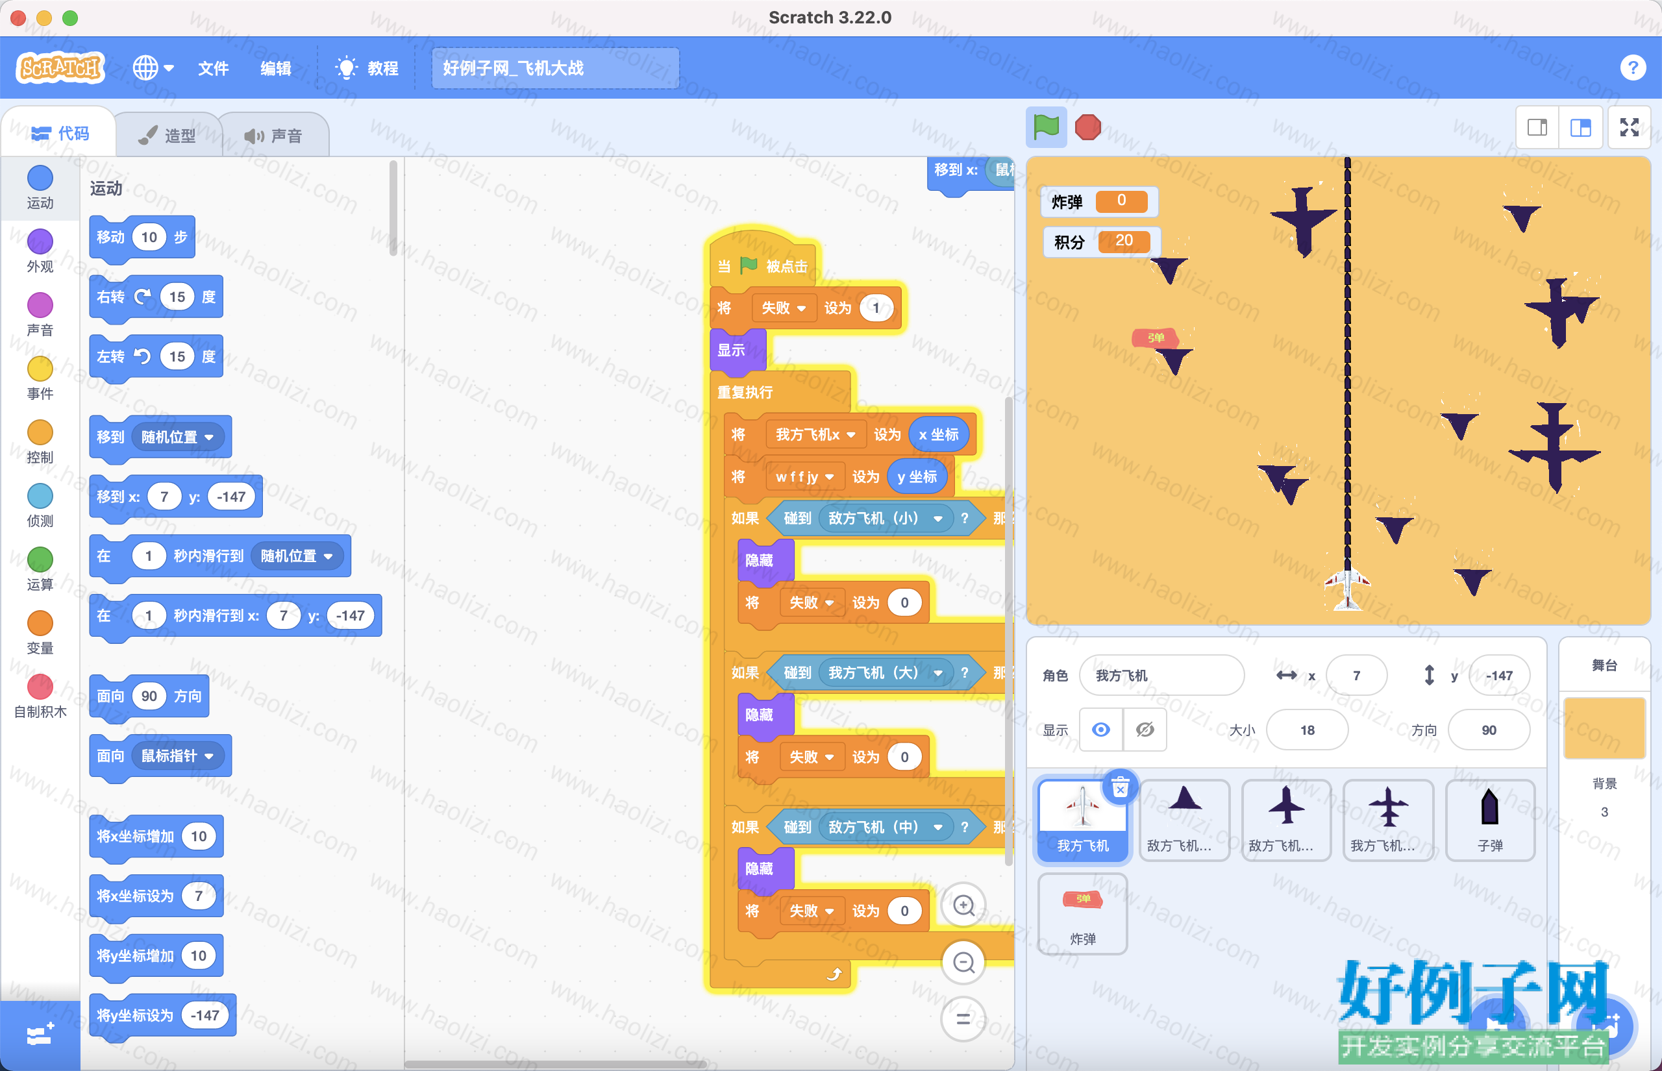Open 随机位置 dropdown in 滑行到 block
Viewport: 1662px width, 1071px height.
pos(297,556)
